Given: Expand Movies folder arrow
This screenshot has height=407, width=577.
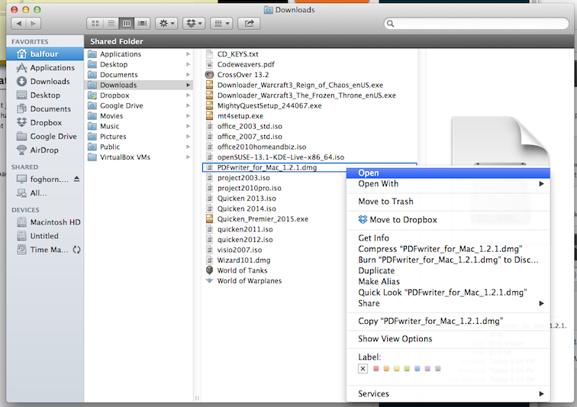Looking at the screenshot, I should pyautogui.click(x=188, y=116).
